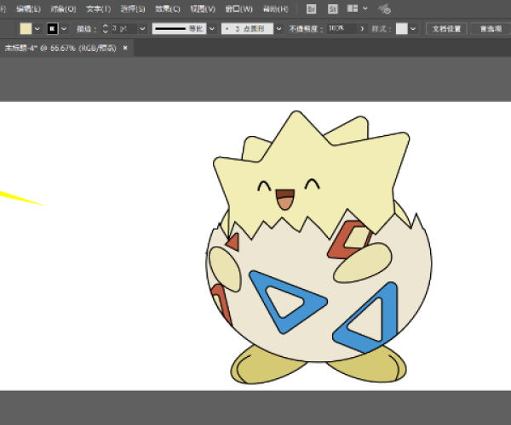Screen dimensions: 511x425
Task: Click the opacity percentage input field
Action: (x=342, y=28)
